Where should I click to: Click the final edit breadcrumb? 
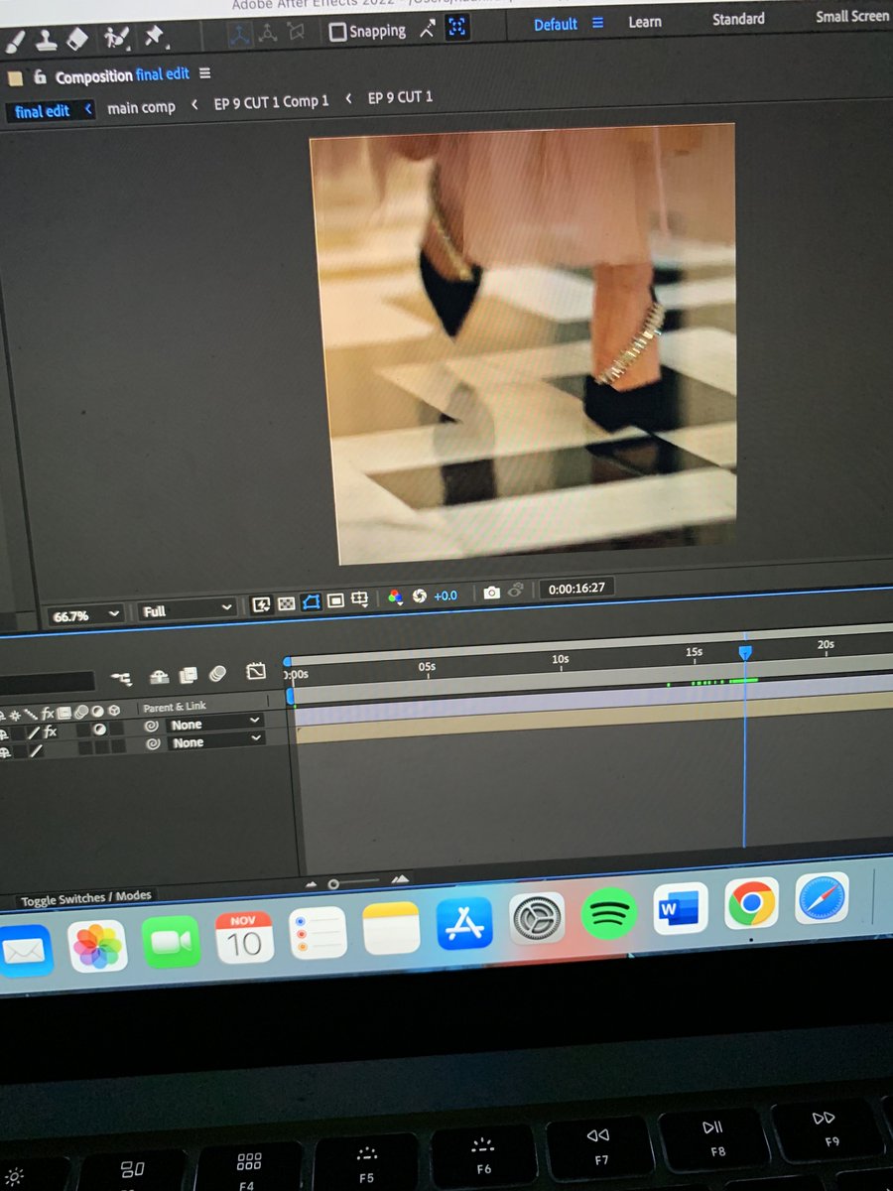[x=43, y=111]
